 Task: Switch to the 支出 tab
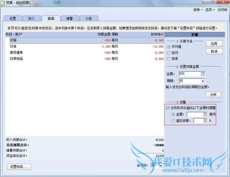coord(51,18)
